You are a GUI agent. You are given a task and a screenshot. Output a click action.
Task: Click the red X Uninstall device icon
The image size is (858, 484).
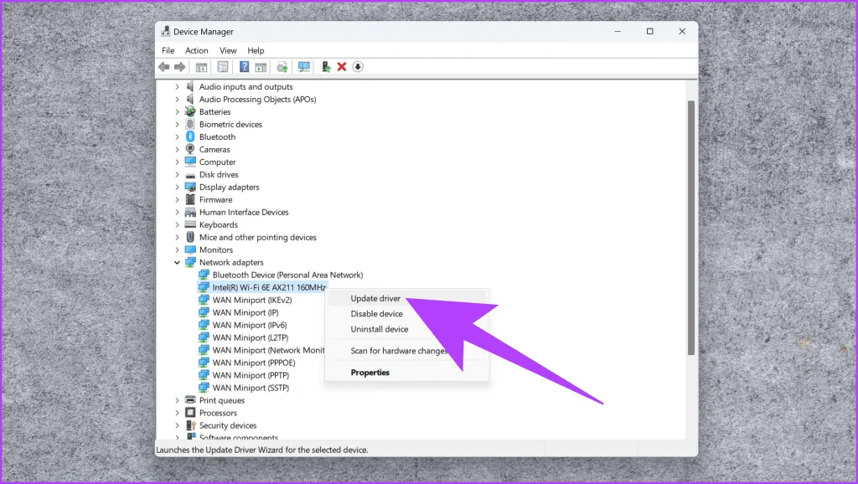pos(342,67)
